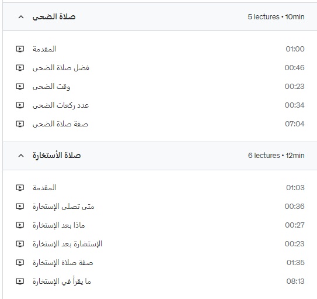
Task: Collapse the صلاة الأستخارة section chevron
Action: click(x=21, y=156)
